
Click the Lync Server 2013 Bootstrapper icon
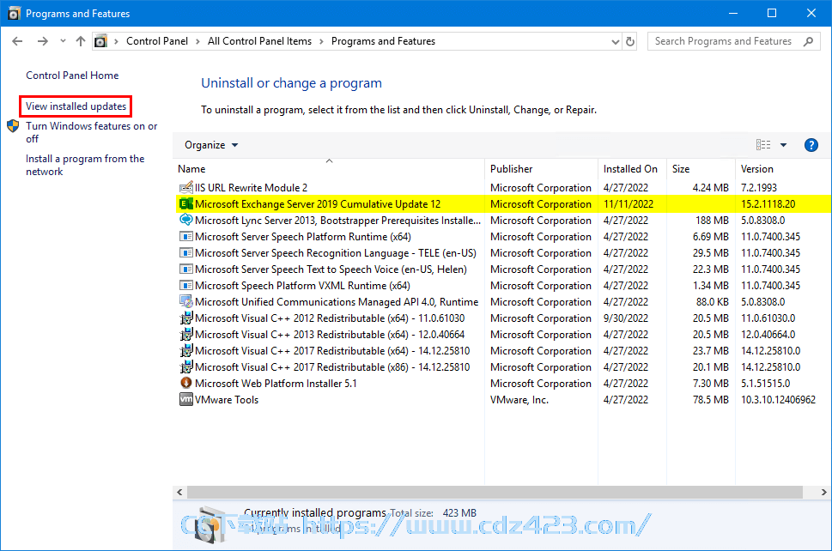pyautogui.click(x=186, y=220)
